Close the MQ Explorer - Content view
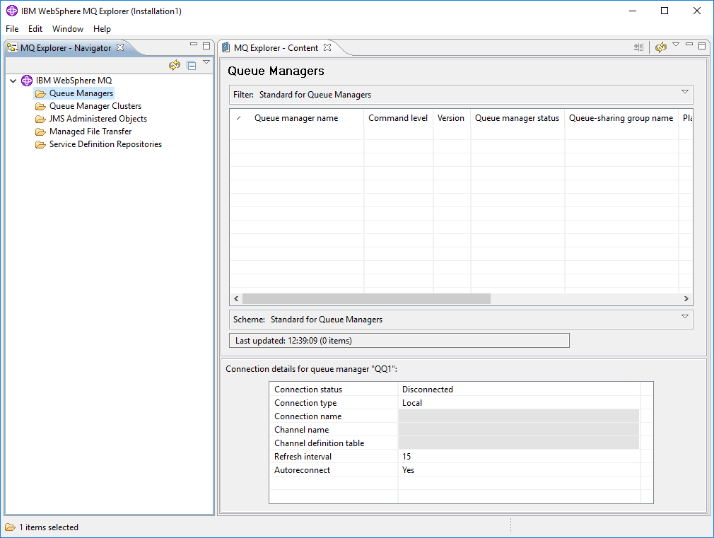 (327, 47)
